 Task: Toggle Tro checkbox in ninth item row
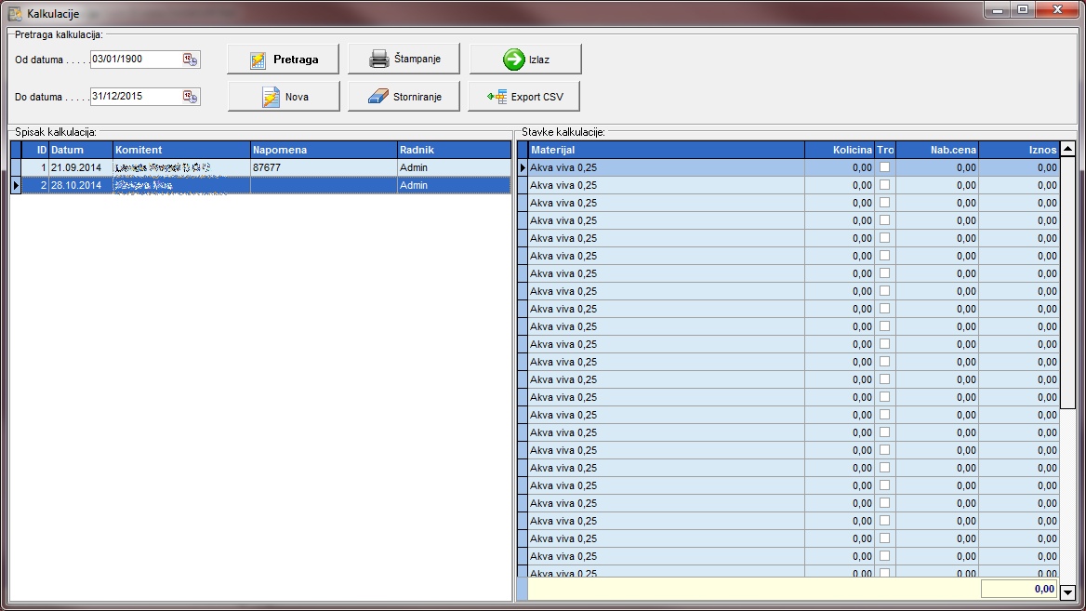click(884, 308)
